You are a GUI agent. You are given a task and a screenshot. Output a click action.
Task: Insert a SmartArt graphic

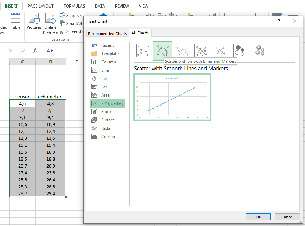click(x=71, y=23)
